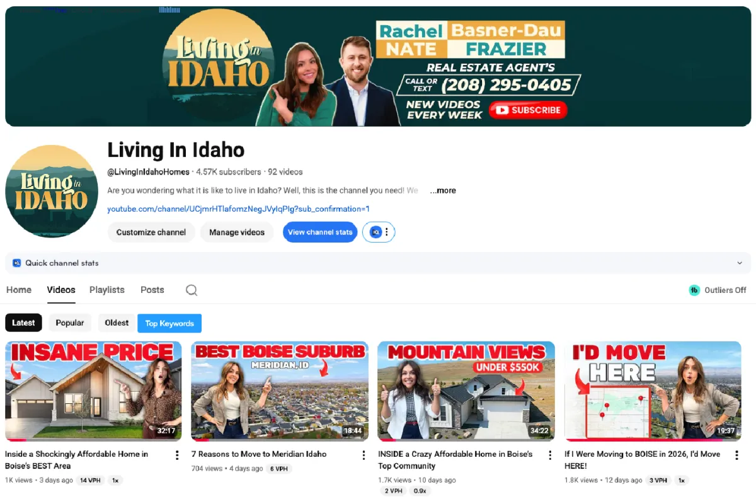Click the '3 VPH' badge

point(657,480)
